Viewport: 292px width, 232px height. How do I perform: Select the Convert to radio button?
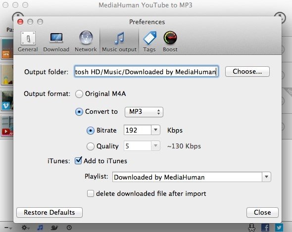tap(79, 112)
